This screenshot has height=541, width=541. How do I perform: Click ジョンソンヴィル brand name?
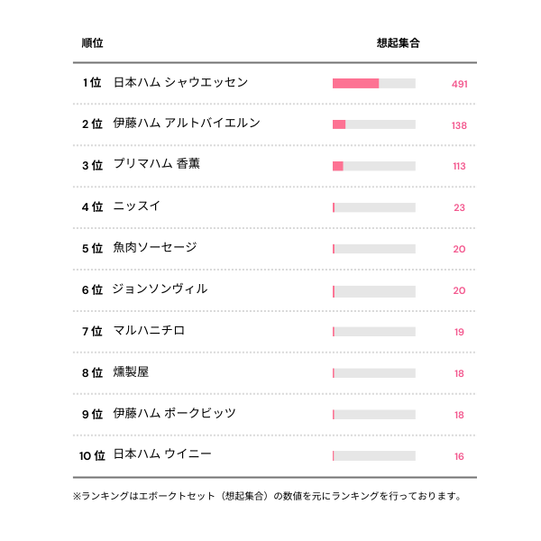pos(160,289)
